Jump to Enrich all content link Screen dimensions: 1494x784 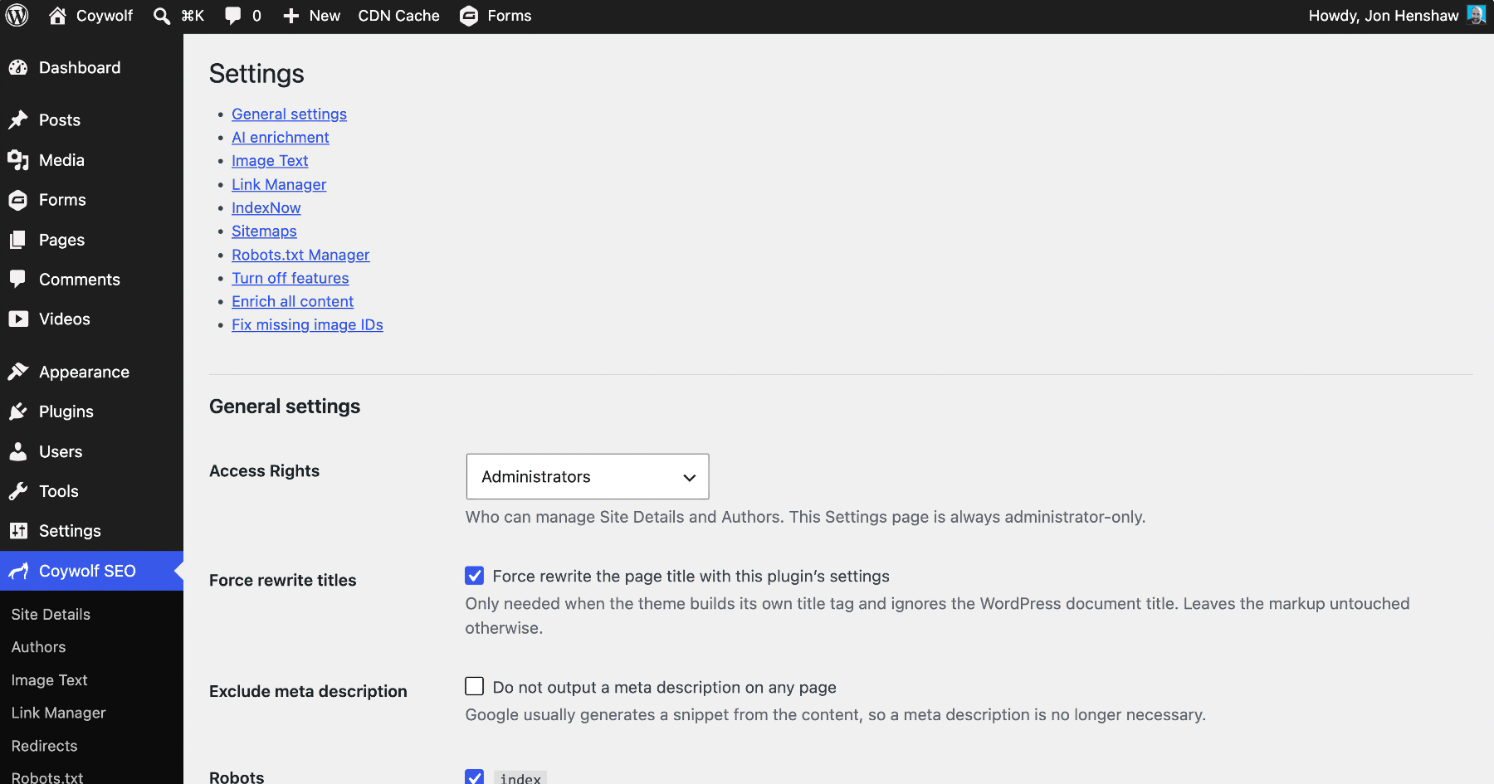pyautogui.click(x=292, y=302)
